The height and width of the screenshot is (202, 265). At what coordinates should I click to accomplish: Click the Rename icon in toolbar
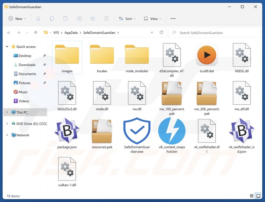click(79, 19)
